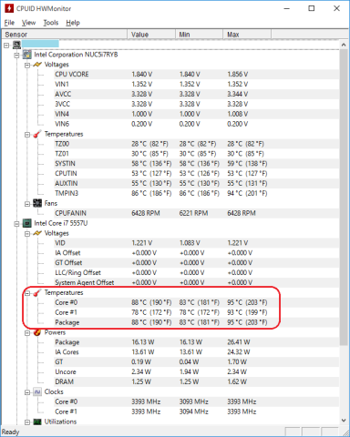Select the IA Cores power row

point(196,352)
